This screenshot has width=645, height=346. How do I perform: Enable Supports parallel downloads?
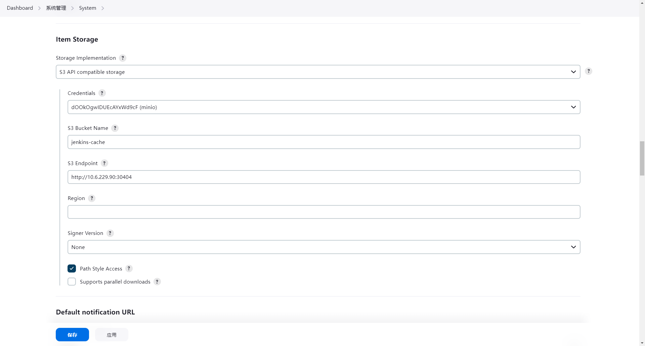coord(72,282)
